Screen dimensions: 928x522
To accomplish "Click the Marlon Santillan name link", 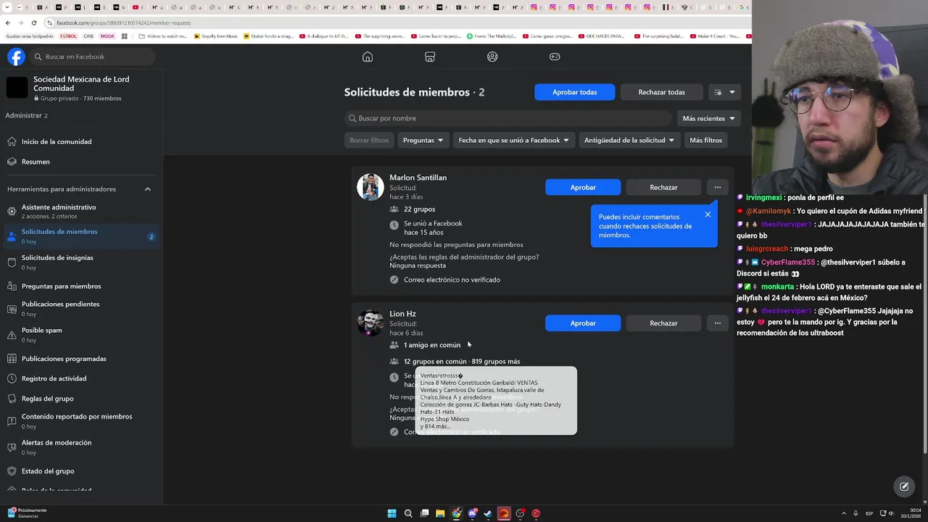I will [418, 178].
